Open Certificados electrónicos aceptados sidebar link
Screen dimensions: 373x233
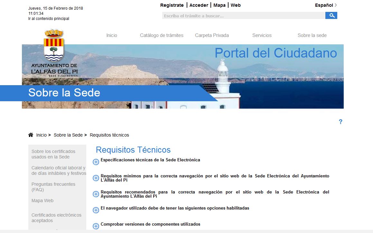pyautogui.click(x=56, y=218)
